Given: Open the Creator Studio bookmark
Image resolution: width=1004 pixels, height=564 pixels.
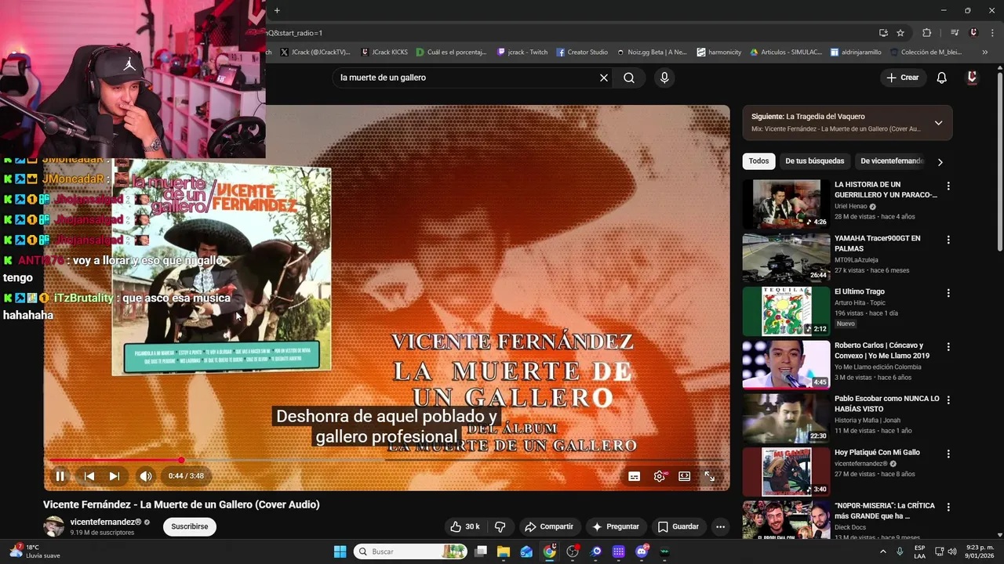Looking at the screenshot, I should click(x=582, y=52).
